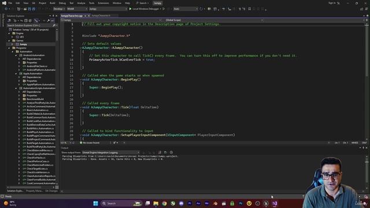The image size is (370, 208).
Task: Click the hot reload flame icon
Action: tap(169, 9)
